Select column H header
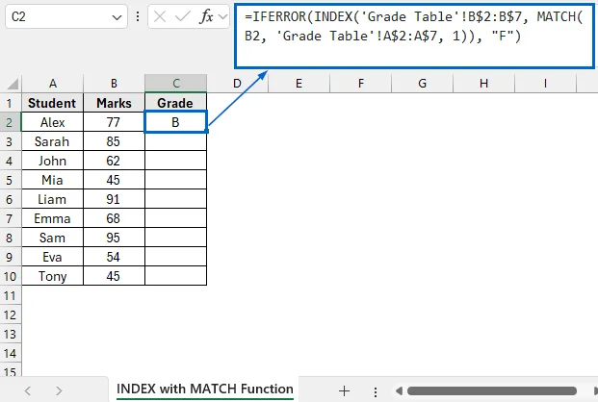 [x=484, y=84]
